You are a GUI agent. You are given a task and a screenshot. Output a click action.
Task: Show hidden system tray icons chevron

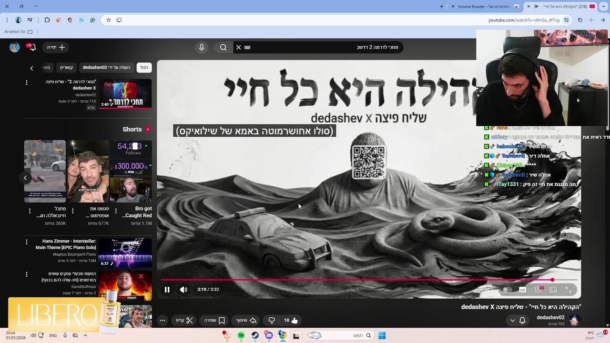pos(85,335)
